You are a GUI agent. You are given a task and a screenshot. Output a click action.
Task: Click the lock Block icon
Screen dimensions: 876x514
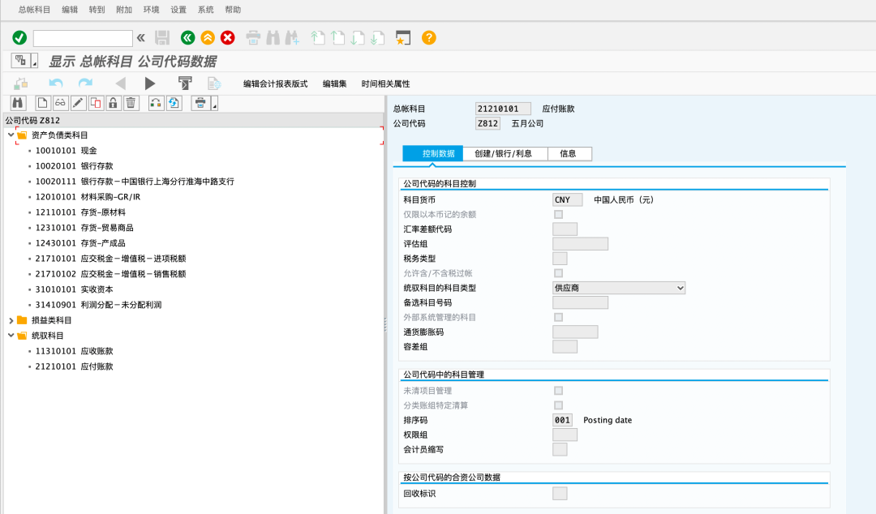[x=111, y=103]
